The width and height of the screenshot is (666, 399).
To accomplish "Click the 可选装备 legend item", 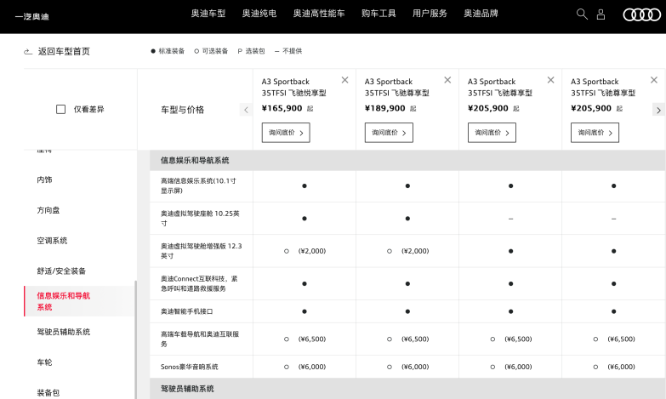I will click(x=211, y=51).
